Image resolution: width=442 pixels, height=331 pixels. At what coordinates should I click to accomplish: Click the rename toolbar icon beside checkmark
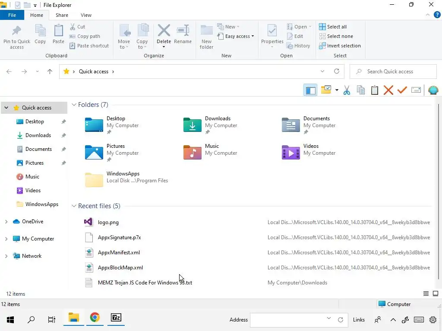[x=416, y=90]
